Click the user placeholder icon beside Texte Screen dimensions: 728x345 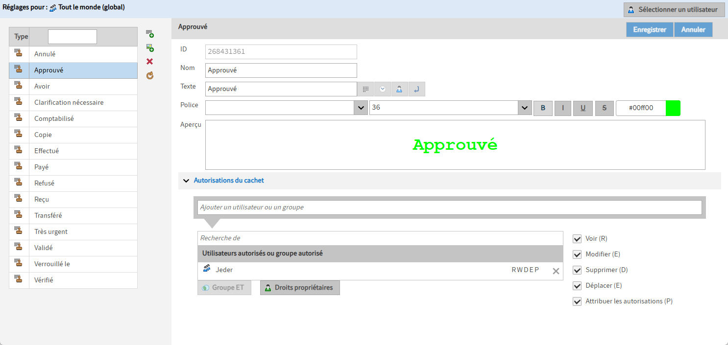click(399, 89)
